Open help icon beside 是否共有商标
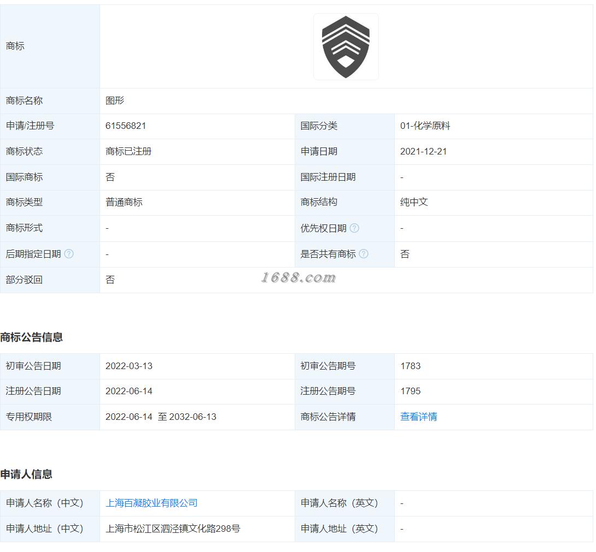 pyautogui.click(x=364, y=253)
